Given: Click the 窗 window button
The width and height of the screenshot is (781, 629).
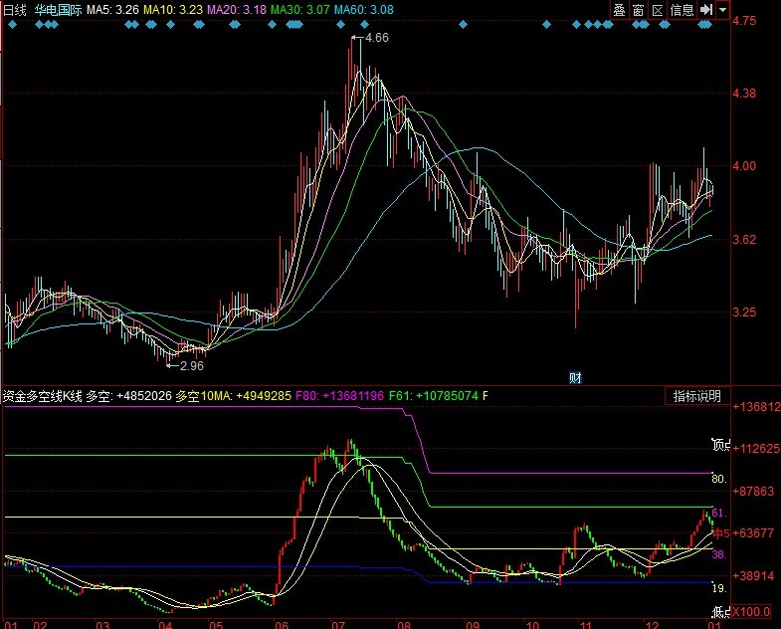Looking at the screenshot, I should tap(638, 10).
